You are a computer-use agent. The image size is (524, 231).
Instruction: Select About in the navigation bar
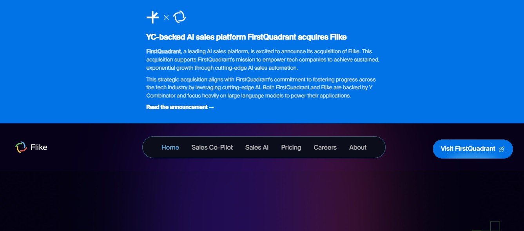(x=357, y=148)
